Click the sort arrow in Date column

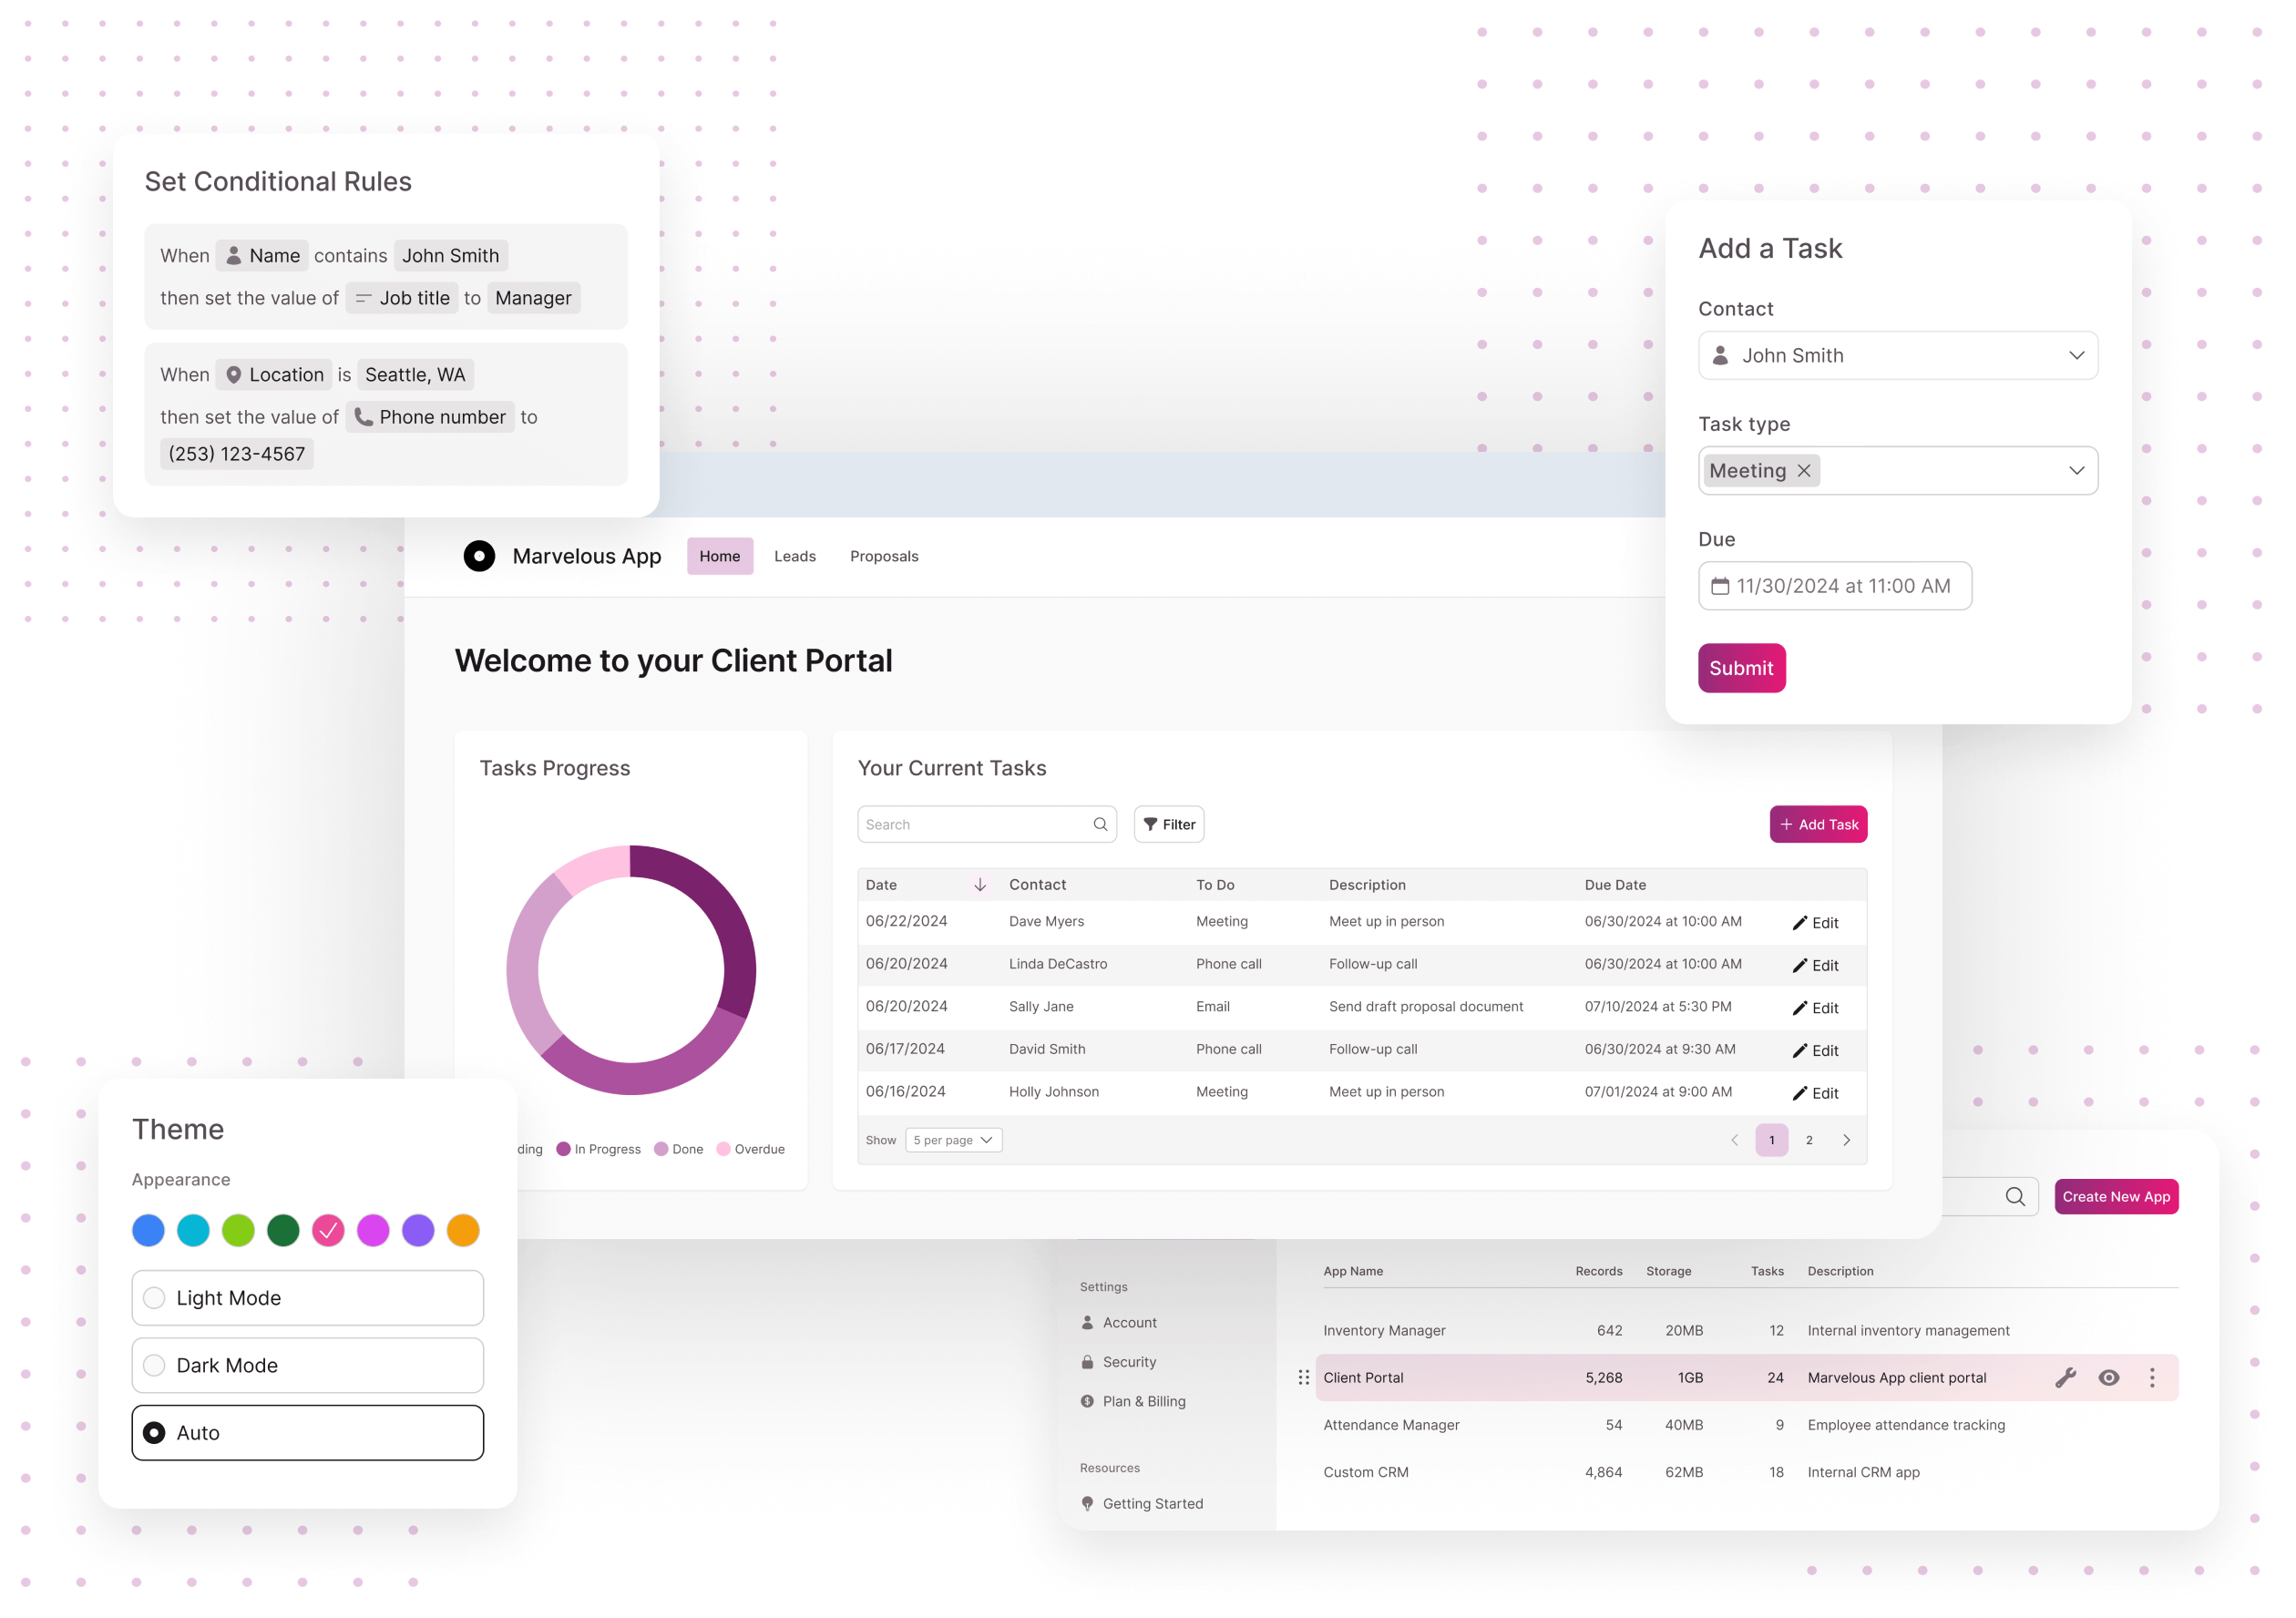pyautogui.click(x=980, y=885)
